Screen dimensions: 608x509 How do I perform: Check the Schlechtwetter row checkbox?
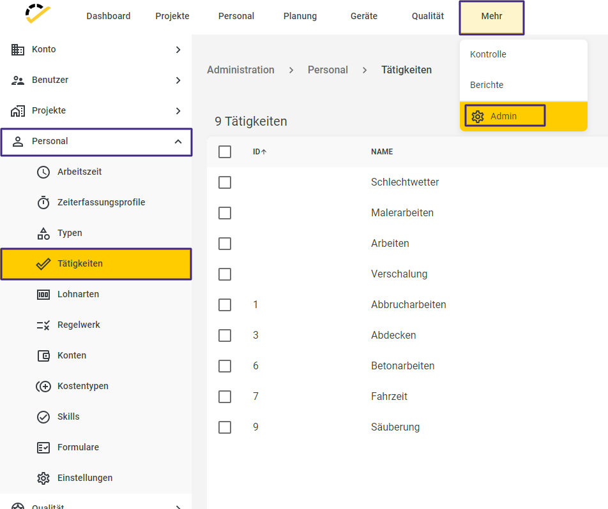(x=225, y=182)
